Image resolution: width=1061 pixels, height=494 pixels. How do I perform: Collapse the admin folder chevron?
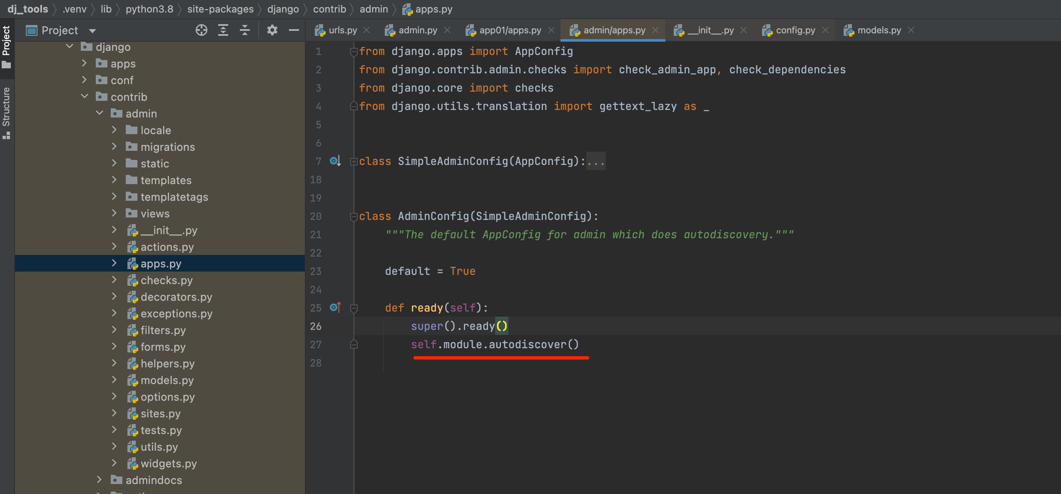coord(100,113)
